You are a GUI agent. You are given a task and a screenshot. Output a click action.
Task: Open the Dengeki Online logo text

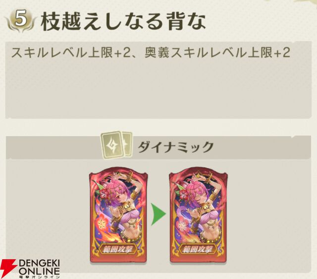(x=40, y=267)
